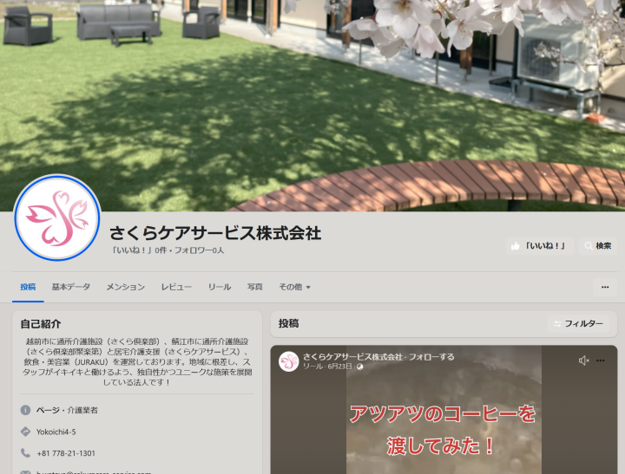Image resolution: width=625 pixels, height=474 pixels.
Task: Open the Sakura Care Service profile picture
Action: point(57,218)
